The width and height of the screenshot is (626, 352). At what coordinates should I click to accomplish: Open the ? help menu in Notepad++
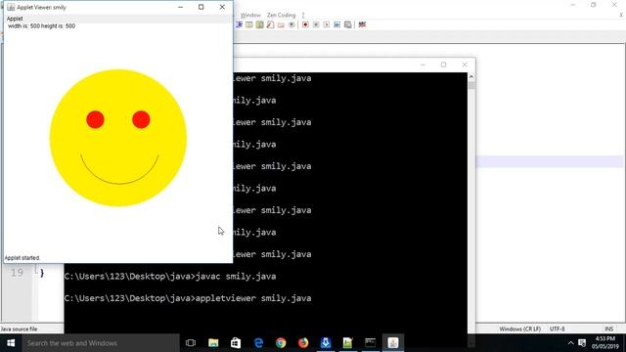point(303,16)
